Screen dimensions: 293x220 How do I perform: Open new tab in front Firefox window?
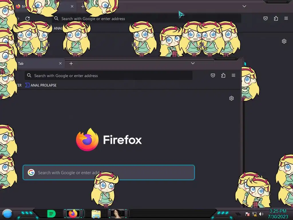click(x=71, y=64)
